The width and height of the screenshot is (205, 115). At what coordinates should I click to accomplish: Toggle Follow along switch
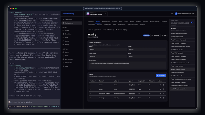tap(192, 22)
